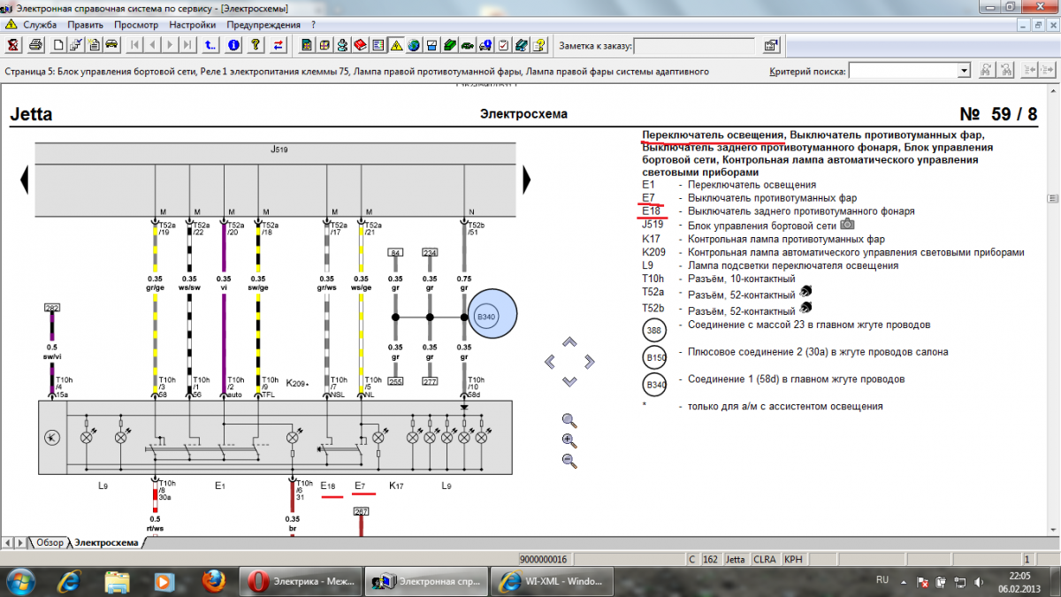Screen dimensions: 1061x597
Task: Click the connector icon beside T52b description
Action: [805, 308]
